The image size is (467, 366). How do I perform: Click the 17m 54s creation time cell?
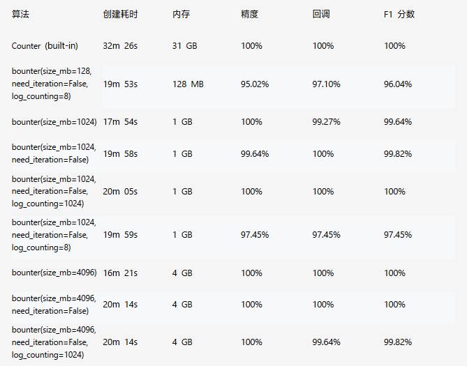pyautogui.click(x=120, y=122)
